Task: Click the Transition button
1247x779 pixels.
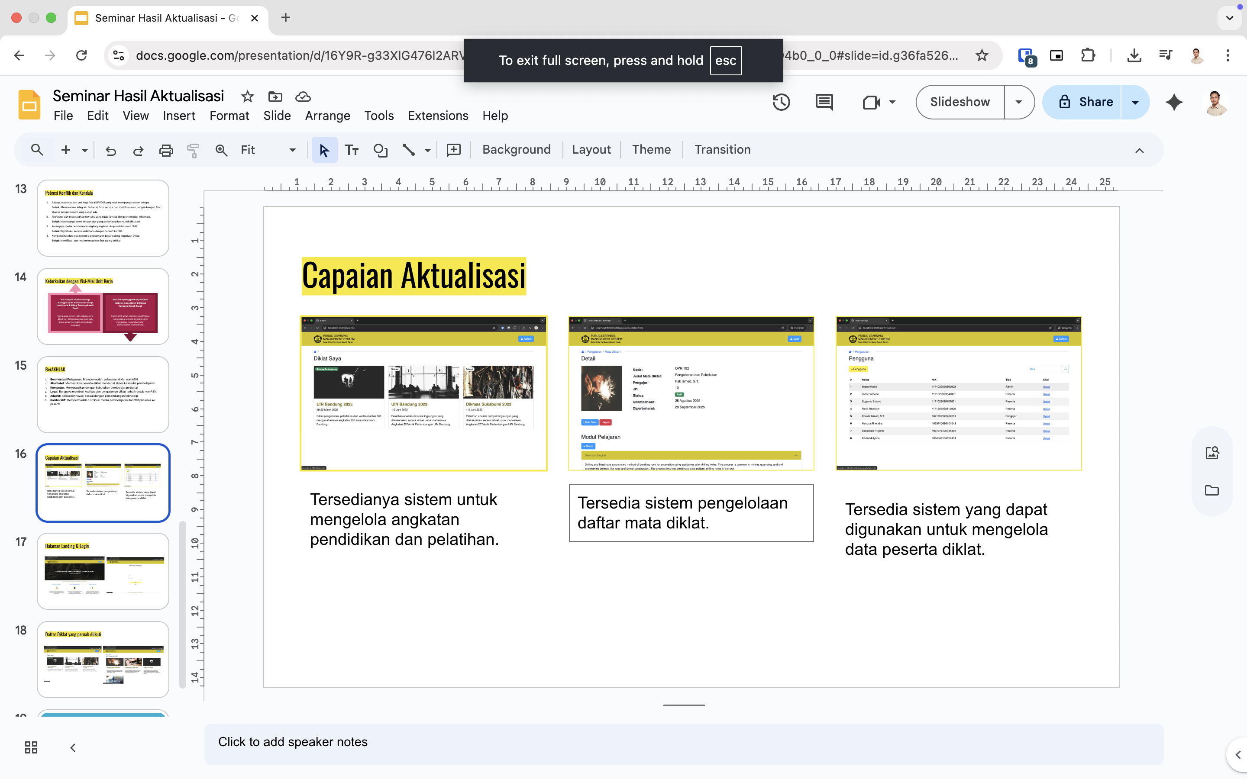Action: tap(722, 150)
